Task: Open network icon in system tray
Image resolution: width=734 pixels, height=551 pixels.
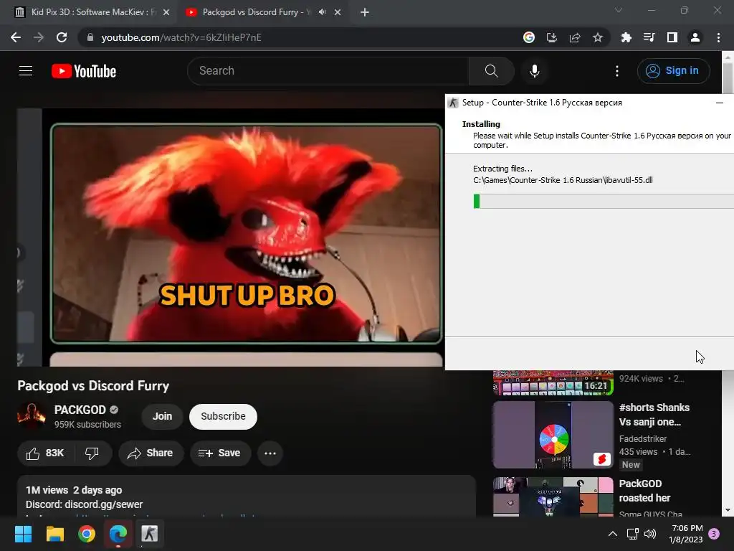Action: coord(632,534)
